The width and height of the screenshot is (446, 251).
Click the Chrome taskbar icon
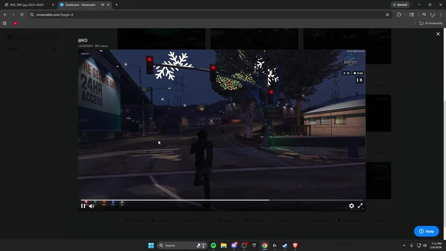264,245
